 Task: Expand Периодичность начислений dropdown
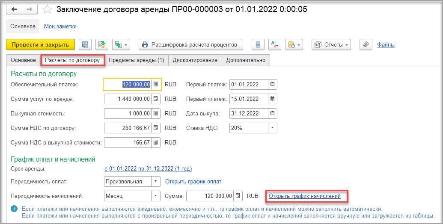click(x=156, y=196)
